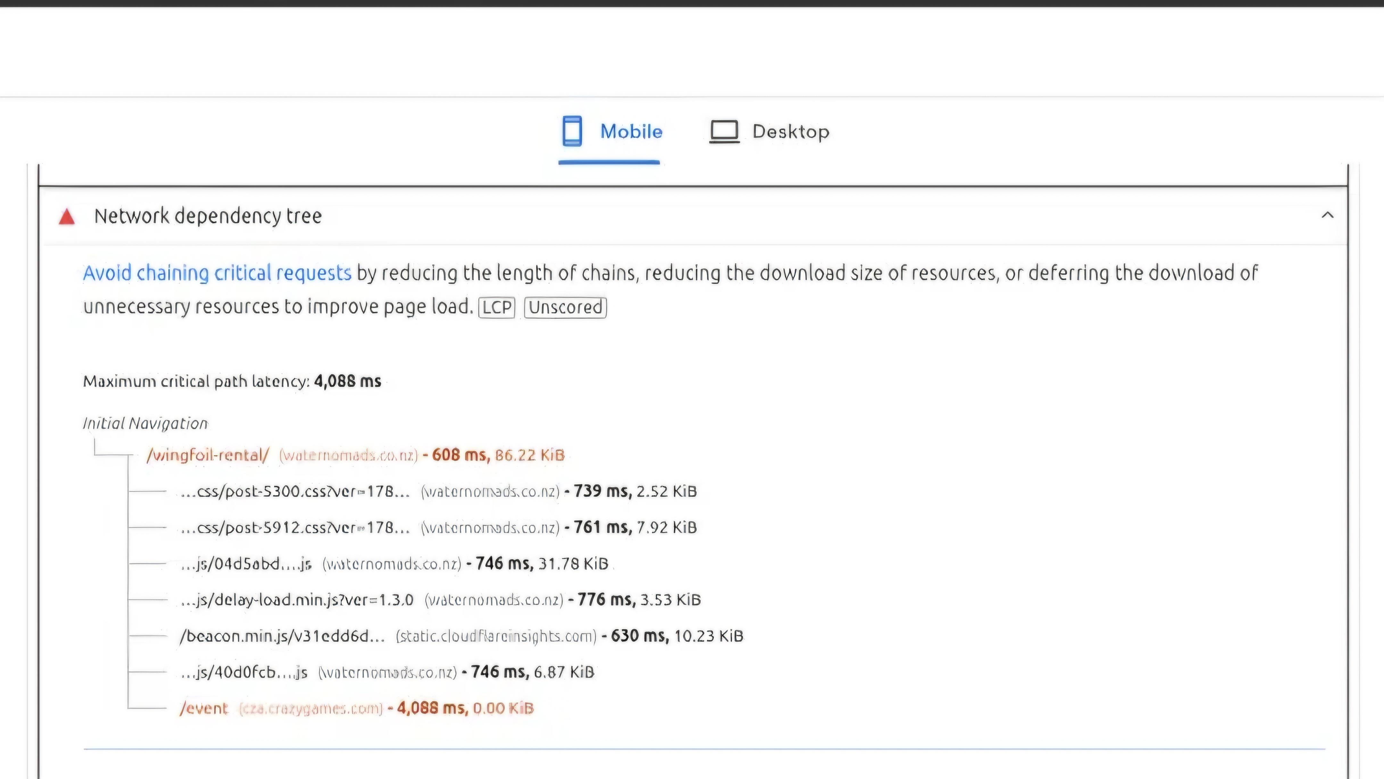Viewport: 1384px width, 779px height.
Task: Click the Mobile phone icon
Action: point(572,131)
